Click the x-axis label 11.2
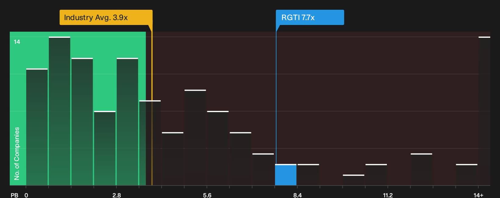This screenshot has width=500, height=198. click(388, 195)
